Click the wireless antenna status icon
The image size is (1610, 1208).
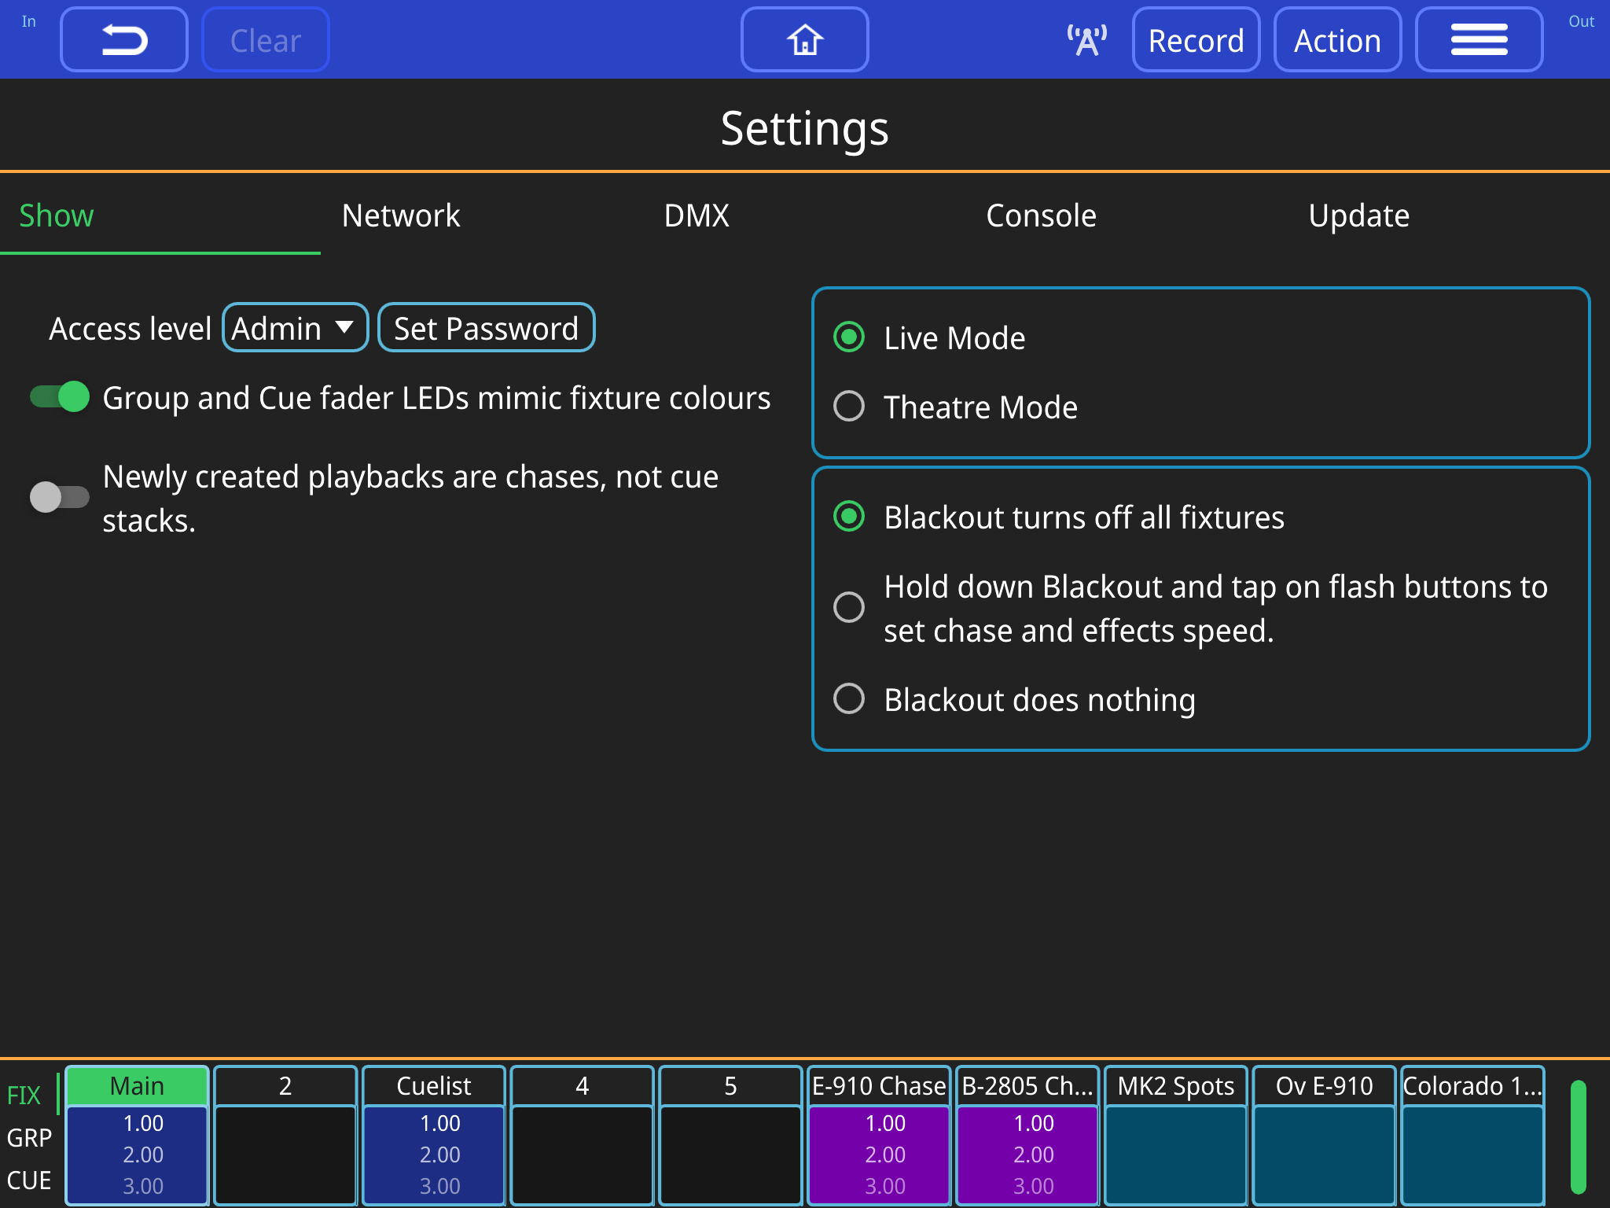[x=1086, y=39]
